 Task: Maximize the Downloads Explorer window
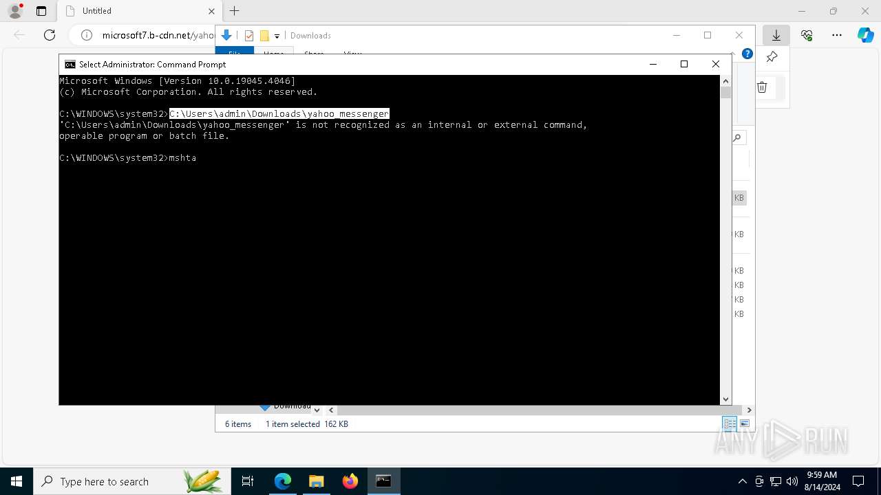708,35
